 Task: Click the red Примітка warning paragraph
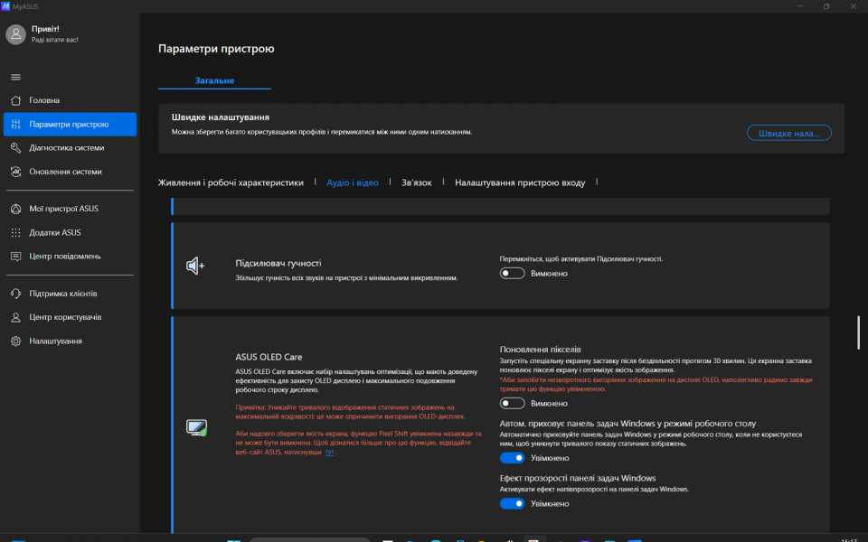350,412
